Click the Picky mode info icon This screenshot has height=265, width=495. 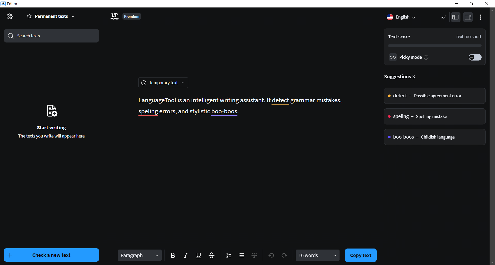point(426,57)
